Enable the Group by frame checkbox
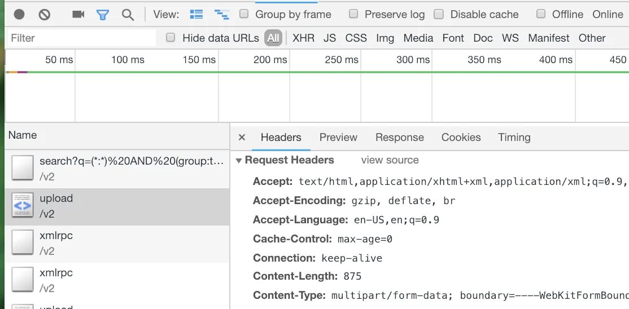 (x=244, y=14)
